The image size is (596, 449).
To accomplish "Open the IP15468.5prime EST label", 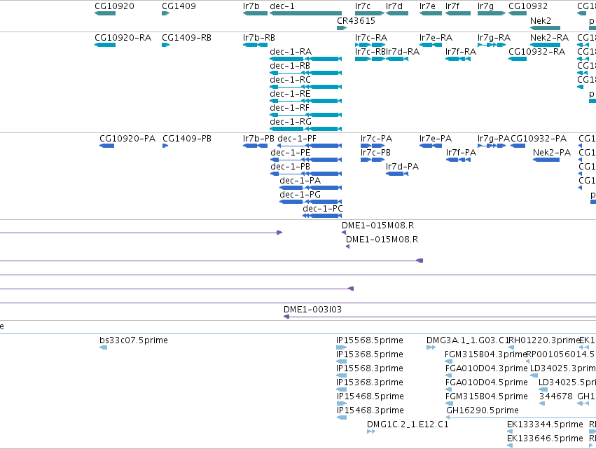I will pos(370,397).
